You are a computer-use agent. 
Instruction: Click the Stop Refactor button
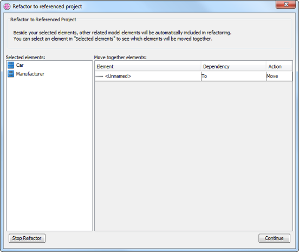[27, 238]
